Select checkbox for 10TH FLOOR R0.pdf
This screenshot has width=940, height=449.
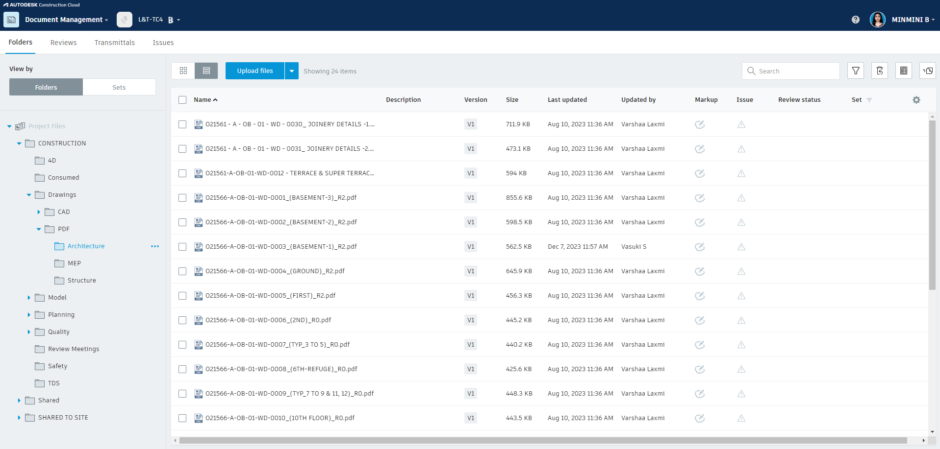click(182, 418)
